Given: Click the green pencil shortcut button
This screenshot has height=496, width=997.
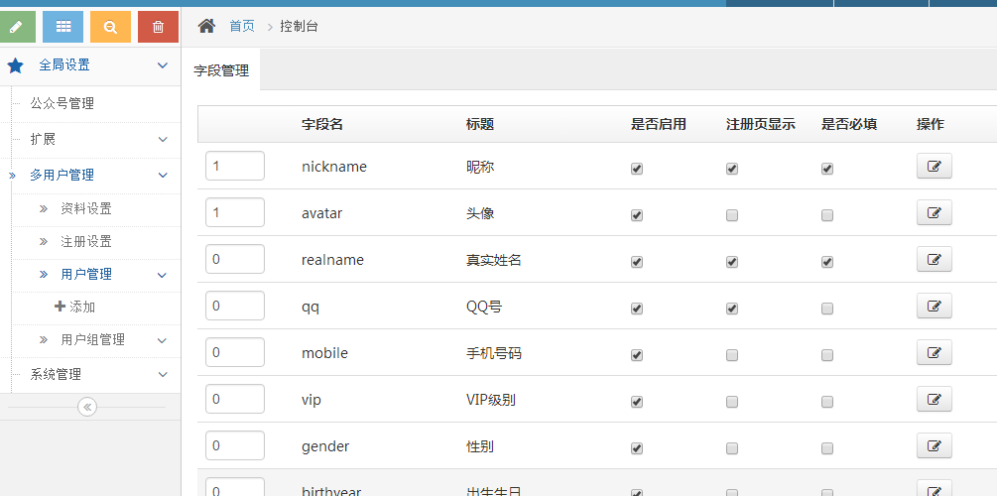Looking at the screenshot, I should [16, 27].
